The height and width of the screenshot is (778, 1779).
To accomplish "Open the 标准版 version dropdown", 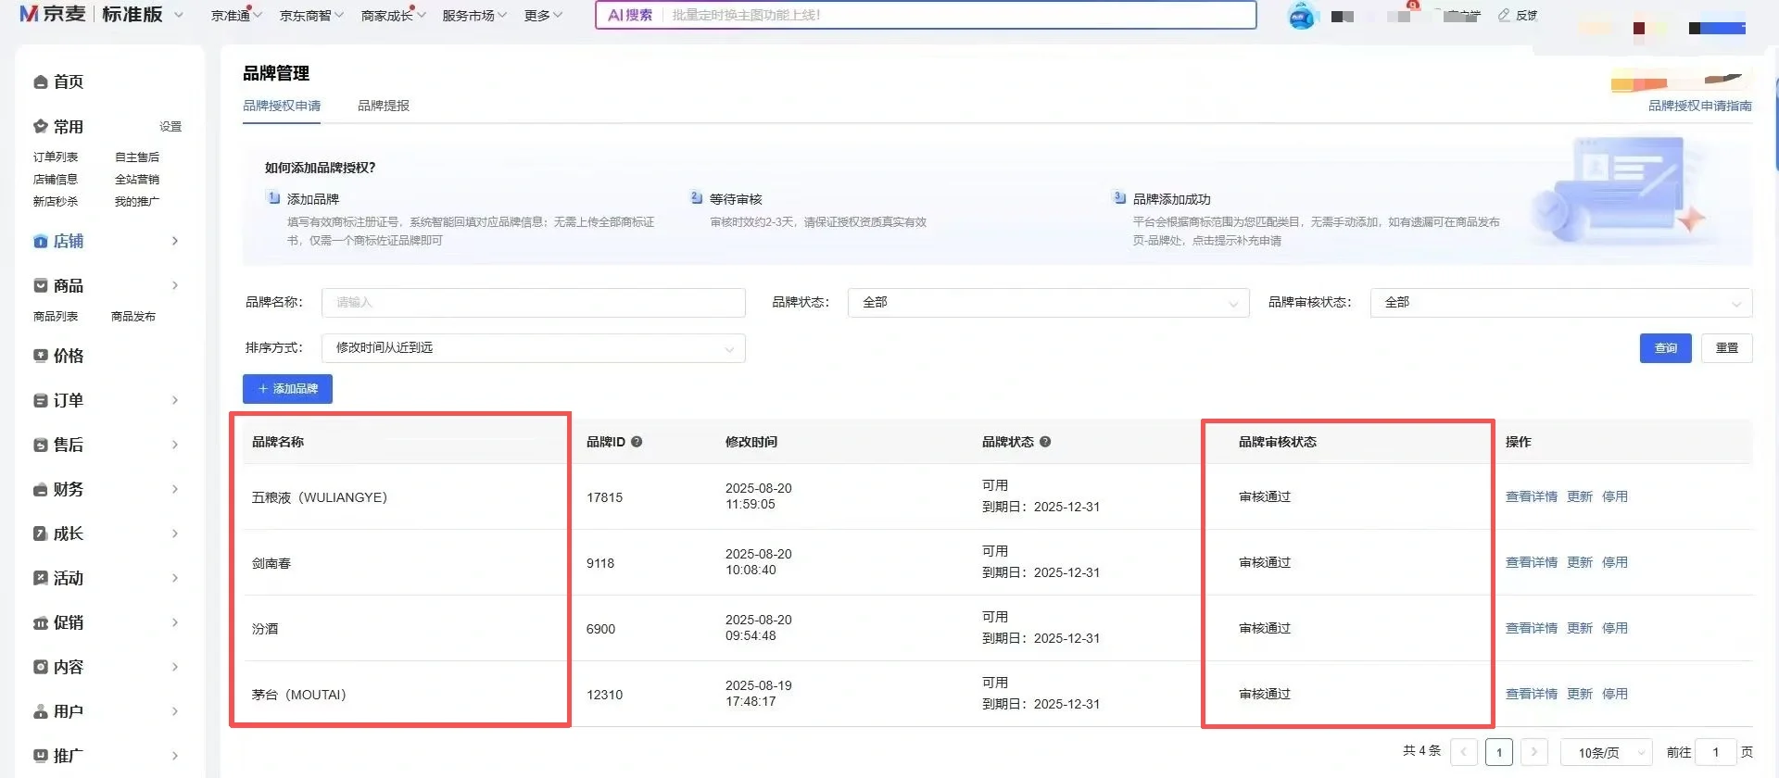I will coord(142,14).
